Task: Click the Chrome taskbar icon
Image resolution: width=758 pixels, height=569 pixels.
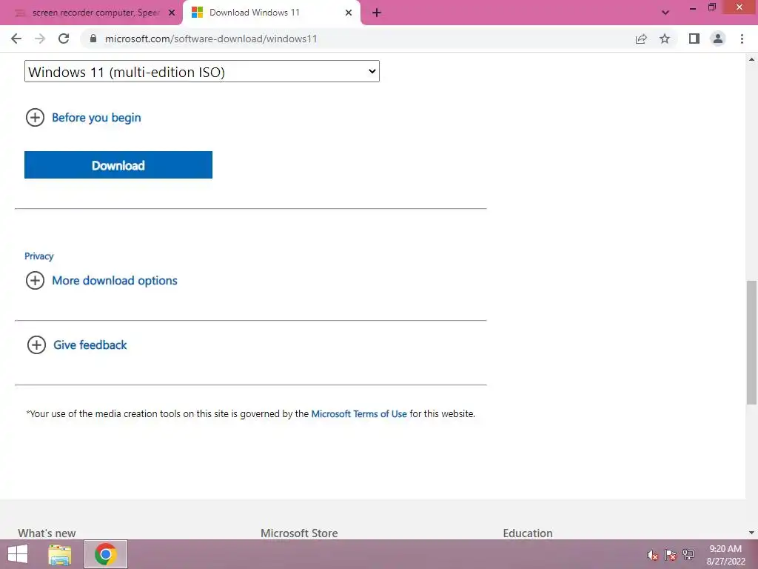Action: 106,554
